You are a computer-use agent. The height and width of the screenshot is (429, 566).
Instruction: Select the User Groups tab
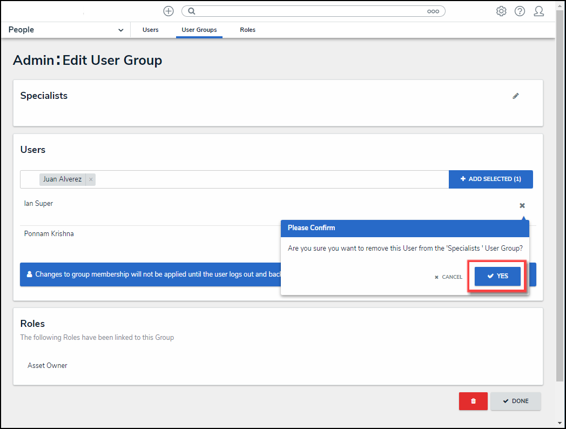tap(199, 30)
